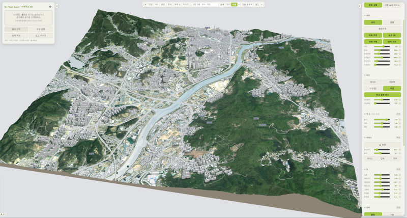
Task: Switch to the 건물 숨김 해제 tab
Action: [392, 5]
